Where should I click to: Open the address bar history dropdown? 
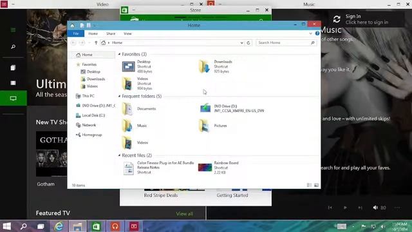(x=241, y=43)
